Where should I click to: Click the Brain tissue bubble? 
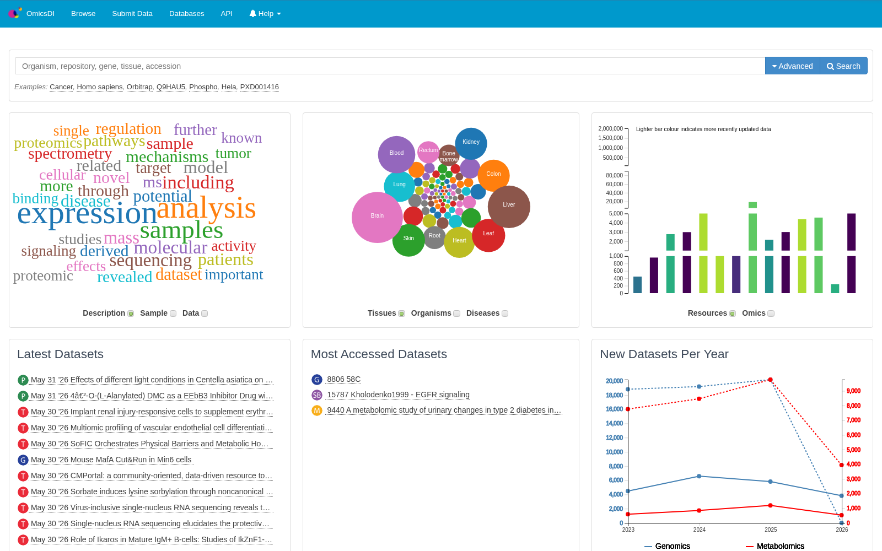coord(377,217)
